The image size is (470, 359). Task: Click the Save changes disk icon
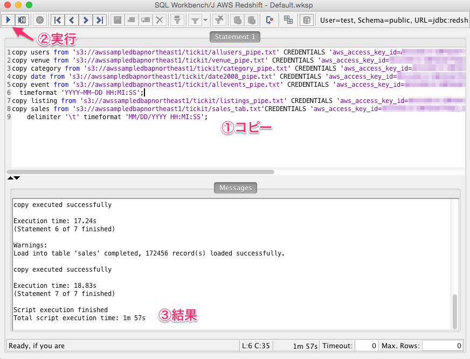118,20
